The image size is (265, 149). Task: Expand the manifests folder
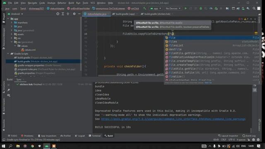(12, 23)
